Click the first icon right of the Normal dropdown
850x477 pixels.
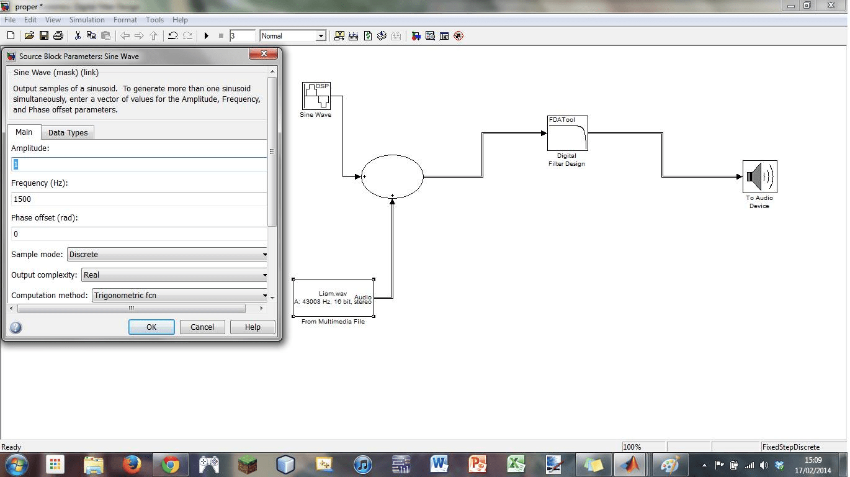pyautogui.click(x=339, y=36)
